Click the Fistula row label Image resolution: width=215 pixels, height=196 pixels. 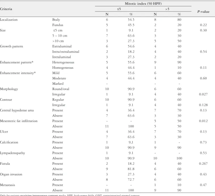point(5,164)
